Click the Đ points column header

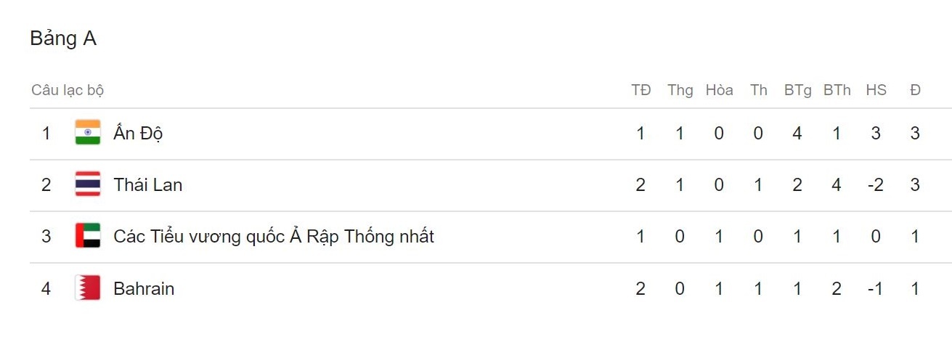coord(915,90)
